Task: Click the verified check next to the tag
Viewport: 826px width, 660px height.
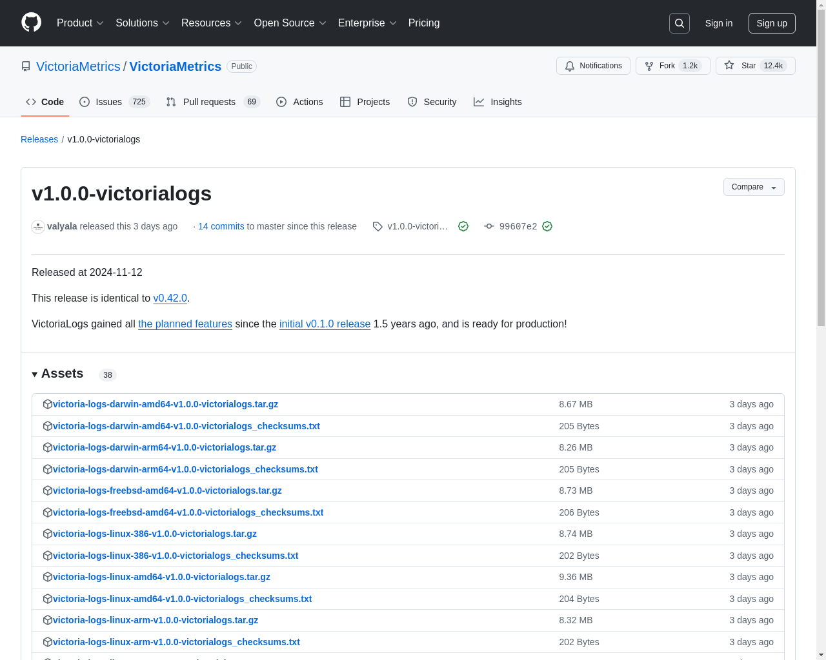Action: point(463,226)
